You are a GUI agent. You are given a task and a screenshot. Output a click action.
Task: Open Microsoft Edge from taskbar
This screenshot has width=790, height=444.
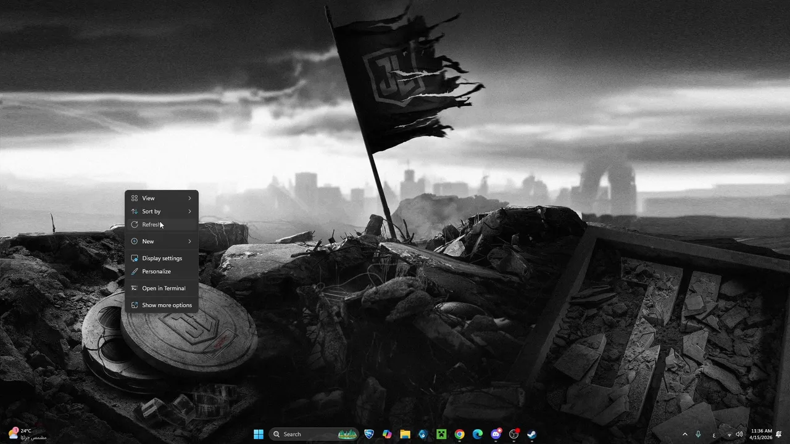(477, 434)
